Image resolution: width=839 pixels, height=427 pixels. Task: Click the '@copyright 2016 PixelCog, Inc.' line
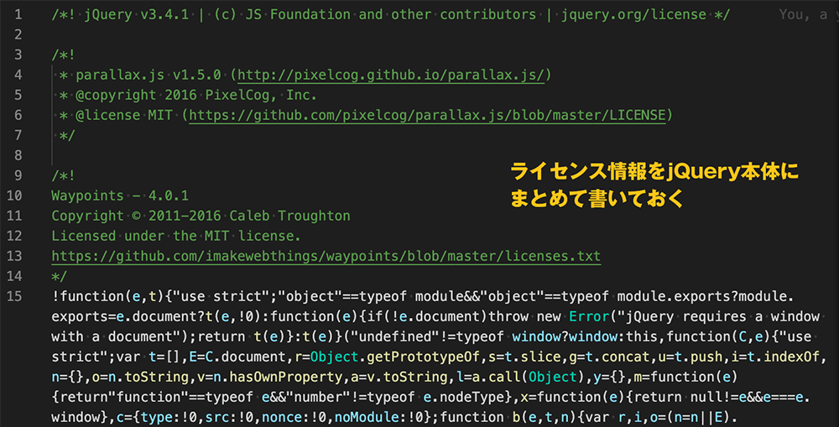pos(195,96)
